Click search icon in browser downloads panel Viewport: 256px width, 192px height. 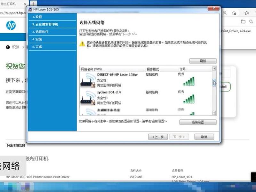click(x=251, y=21)
